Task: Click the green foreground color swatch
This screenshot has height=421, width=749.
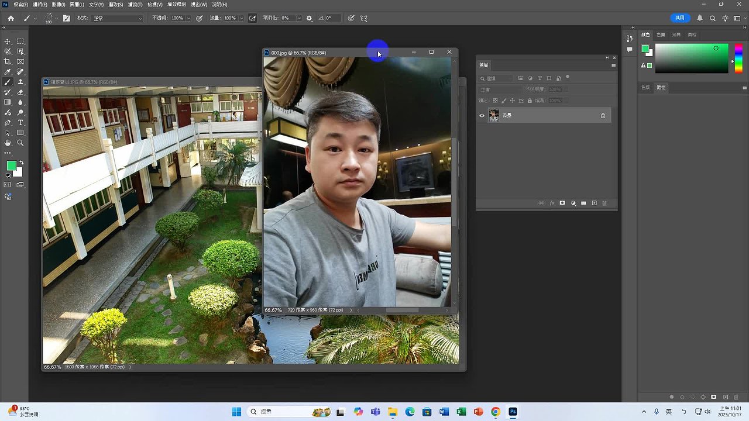Action: click(11, 166)
